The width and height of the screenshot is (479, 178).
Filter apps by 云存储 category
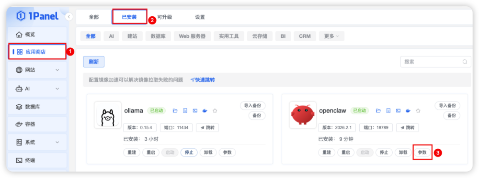tap(260, 36)
